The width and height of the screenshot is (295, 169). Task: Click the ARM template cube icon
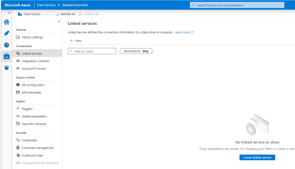pos(18,92)
